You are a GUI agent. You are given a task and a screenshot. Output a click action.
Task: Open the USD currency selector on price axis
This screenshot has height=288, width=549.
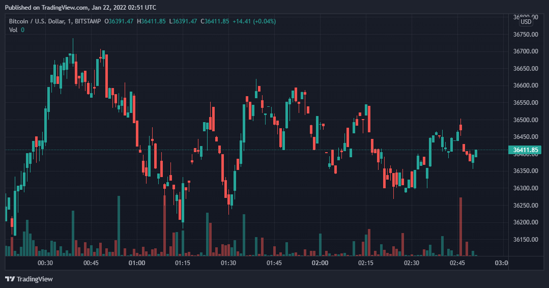526,22
